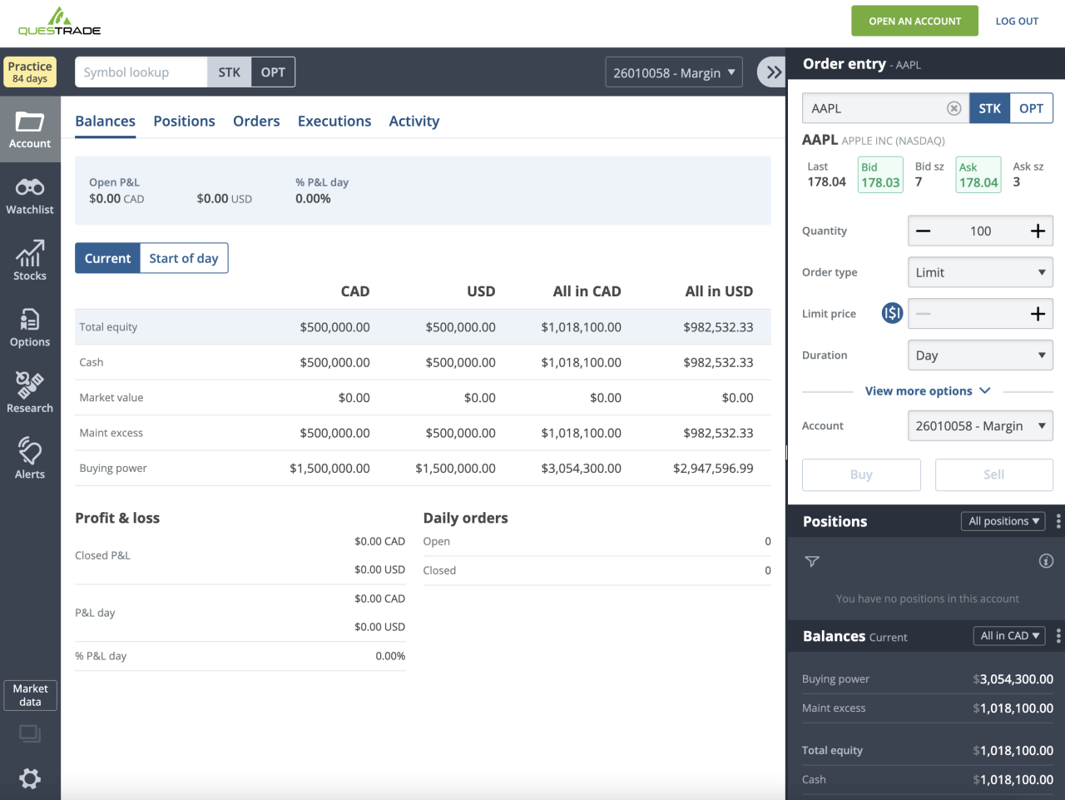
Task: Expand View more options
Action: point(928,391)
